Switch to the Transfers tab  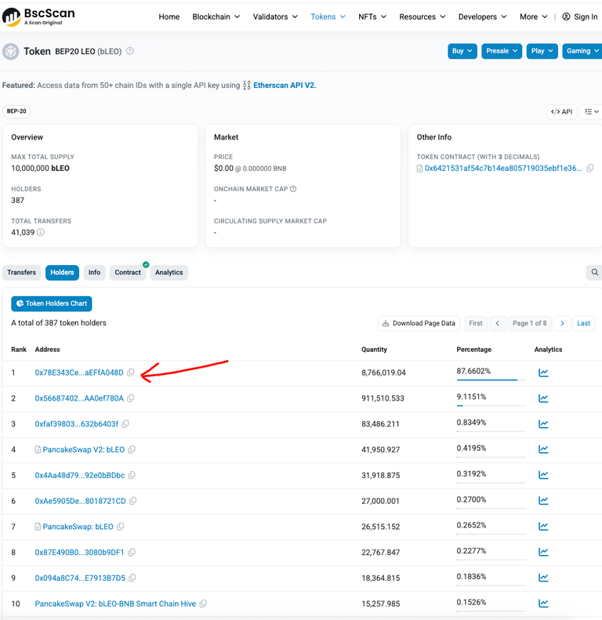21,273
